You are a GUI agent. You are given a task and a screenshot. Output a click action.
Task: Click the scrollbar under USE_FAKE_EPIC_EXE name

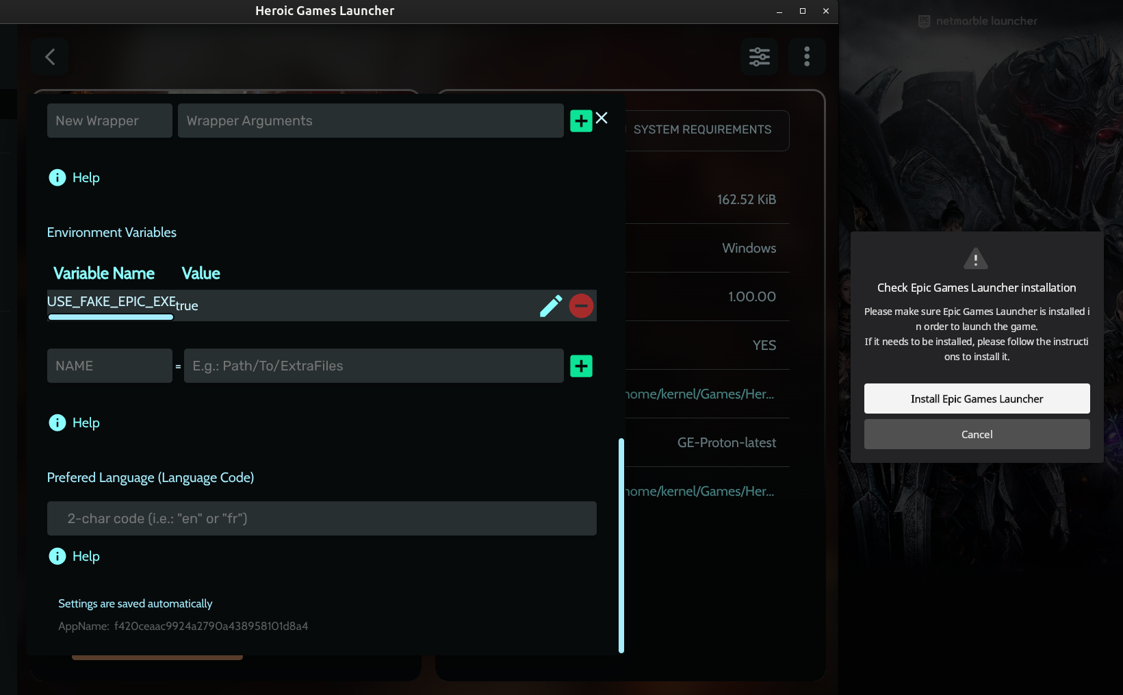pos(111,317)
